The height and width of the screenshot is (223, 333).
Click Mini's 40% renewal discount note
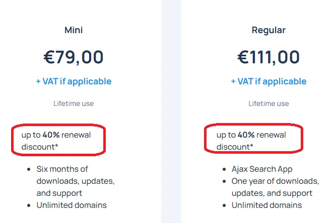(x=56, y=141)
